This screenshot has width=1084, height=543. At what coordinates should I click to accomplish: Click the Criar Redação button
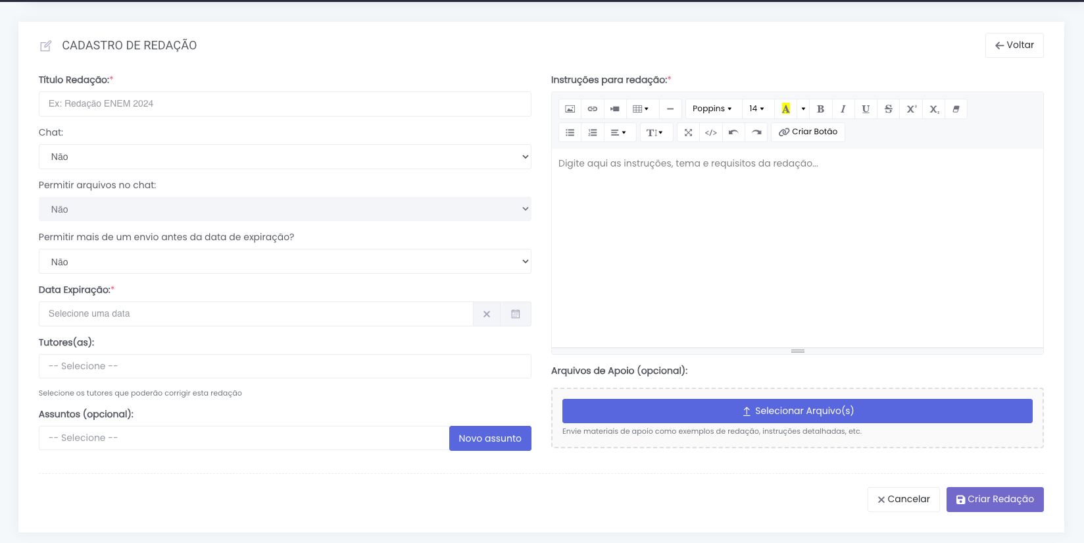point(995,500)
